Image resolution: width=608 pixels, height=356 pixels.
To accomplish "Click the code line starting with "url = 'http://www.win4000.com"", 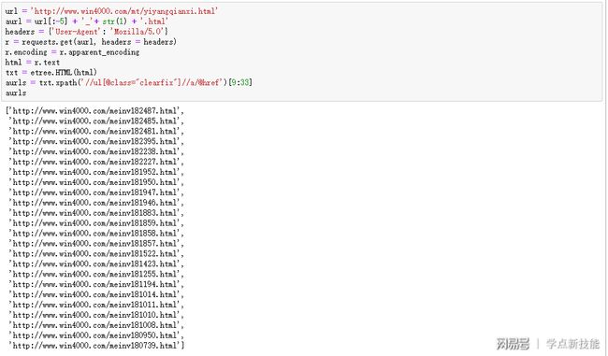I will pos(111,11).
